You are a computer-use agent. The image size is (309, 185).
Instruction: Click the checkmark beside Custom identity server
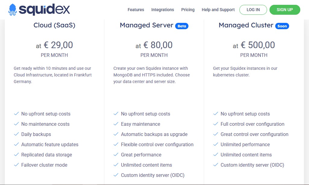(x=116, y=175)
